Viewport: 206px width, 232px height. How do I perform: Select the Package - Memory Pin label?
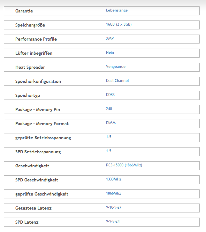pos(37,109)
